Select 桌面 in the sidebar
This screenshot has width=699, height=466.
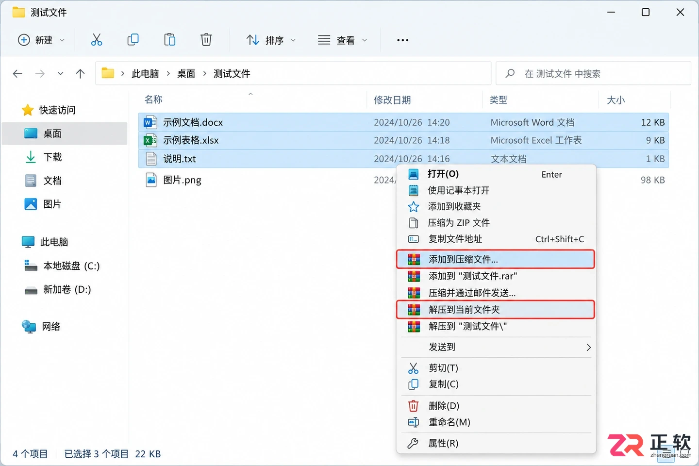pyautogui.click(x=65, y=133)
